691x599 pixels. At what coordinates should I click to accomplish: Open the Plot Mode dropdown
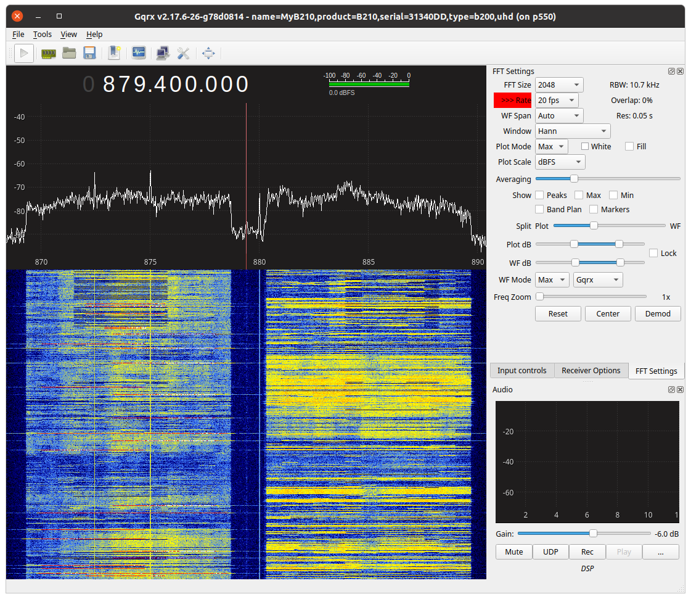click(x=551, y=146)
